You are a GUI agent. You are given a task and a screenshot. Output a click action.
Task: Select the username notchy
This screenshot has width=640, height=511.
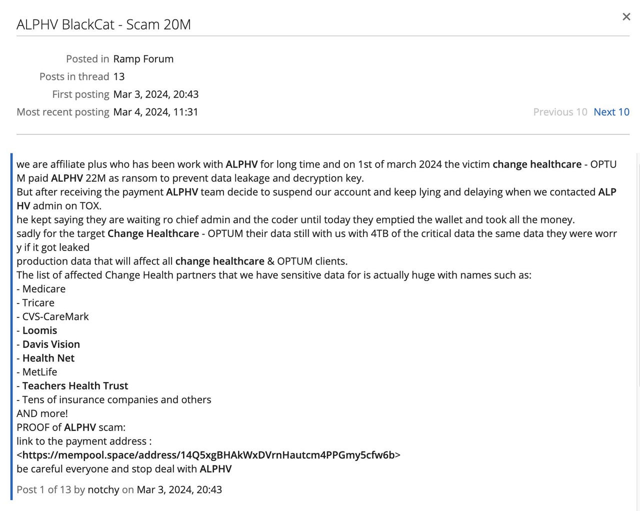pyautogui.click(x=103, y=490)
